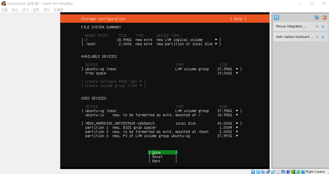This screenshot has width=329, height=174.
Task: Click the Right Control host key label
Action: coord(315,172)
